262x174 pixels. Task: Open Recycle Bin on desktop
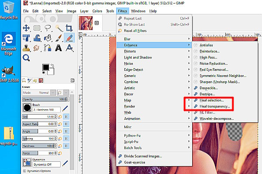pos(9,10)
